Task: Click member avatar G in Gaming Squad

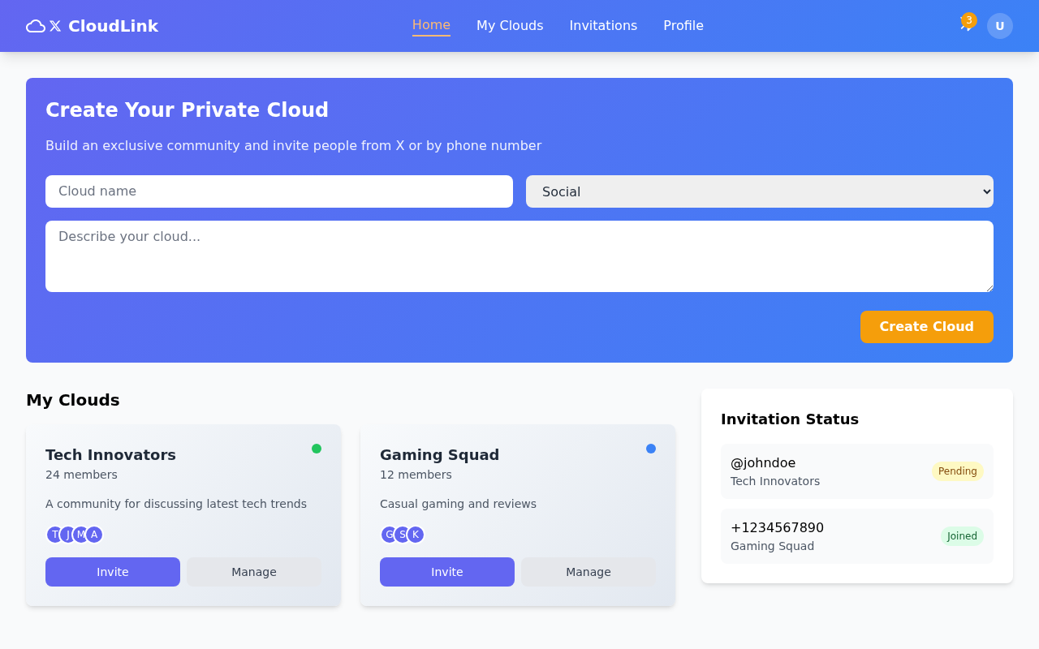Action: click(x=388, y=535)
